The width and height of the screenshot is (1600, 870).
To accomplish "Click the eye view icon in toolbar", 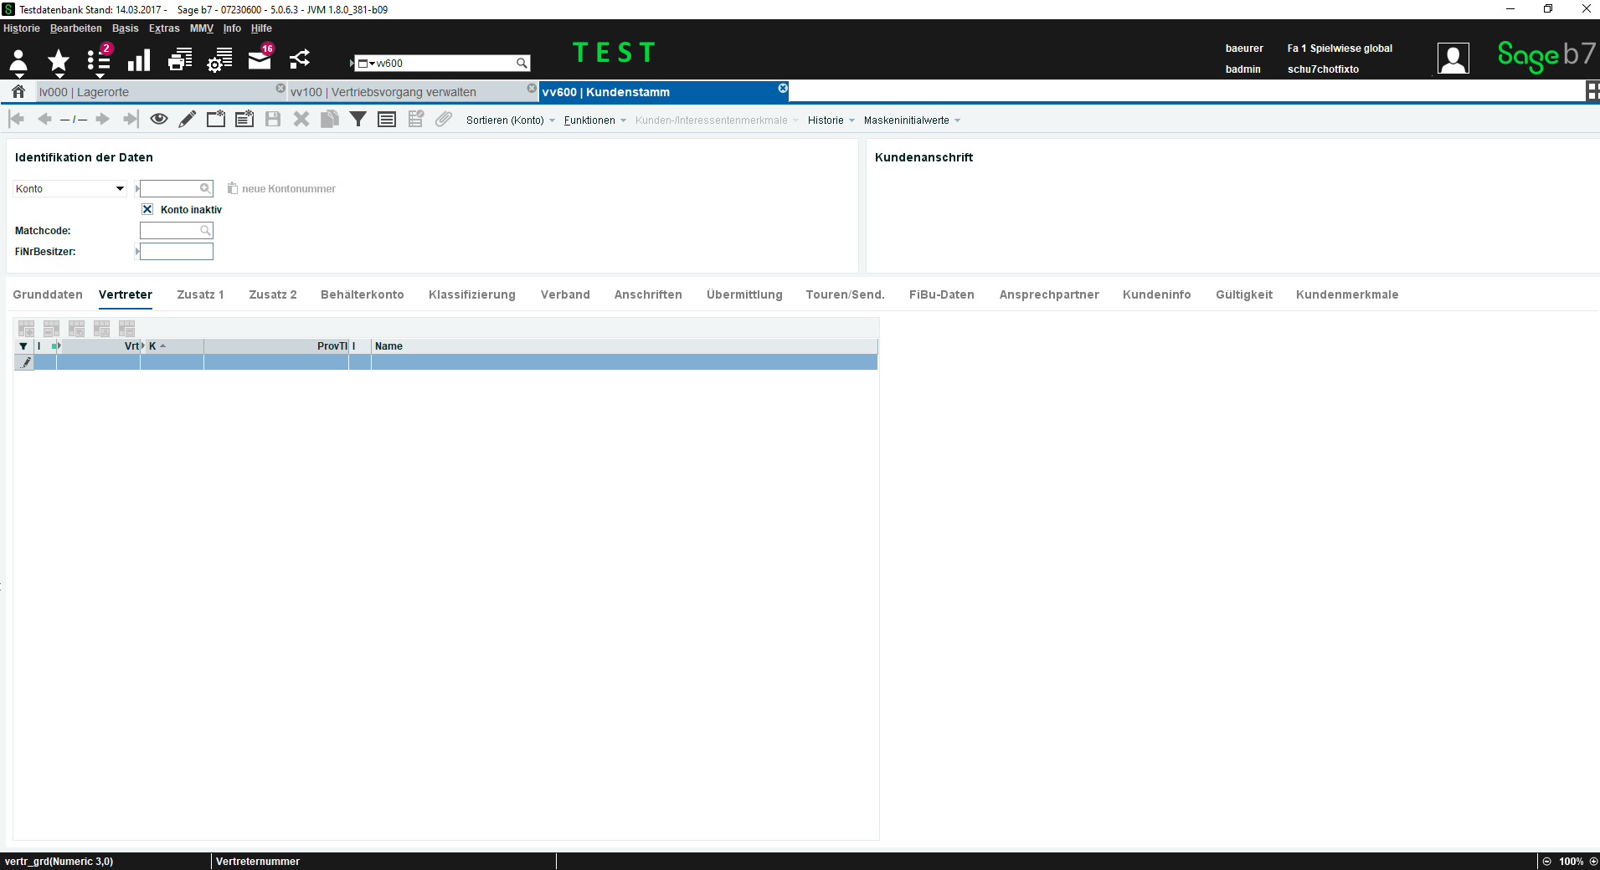I will pos(159,120).
